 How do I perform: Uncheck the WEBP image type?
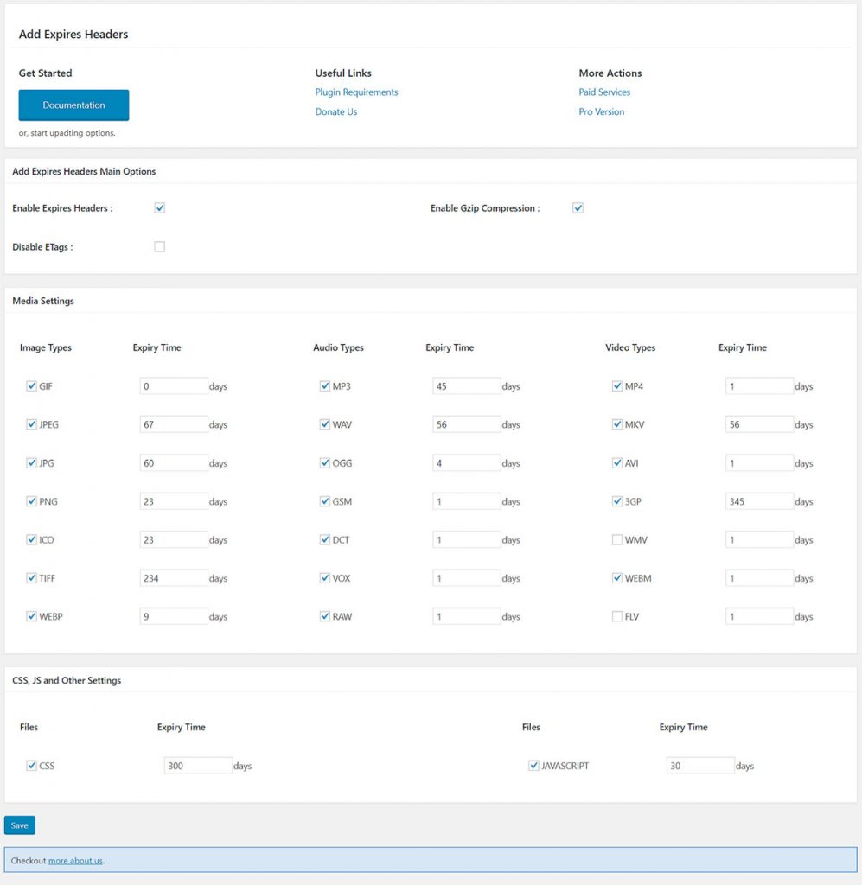(x=32, y=616)
